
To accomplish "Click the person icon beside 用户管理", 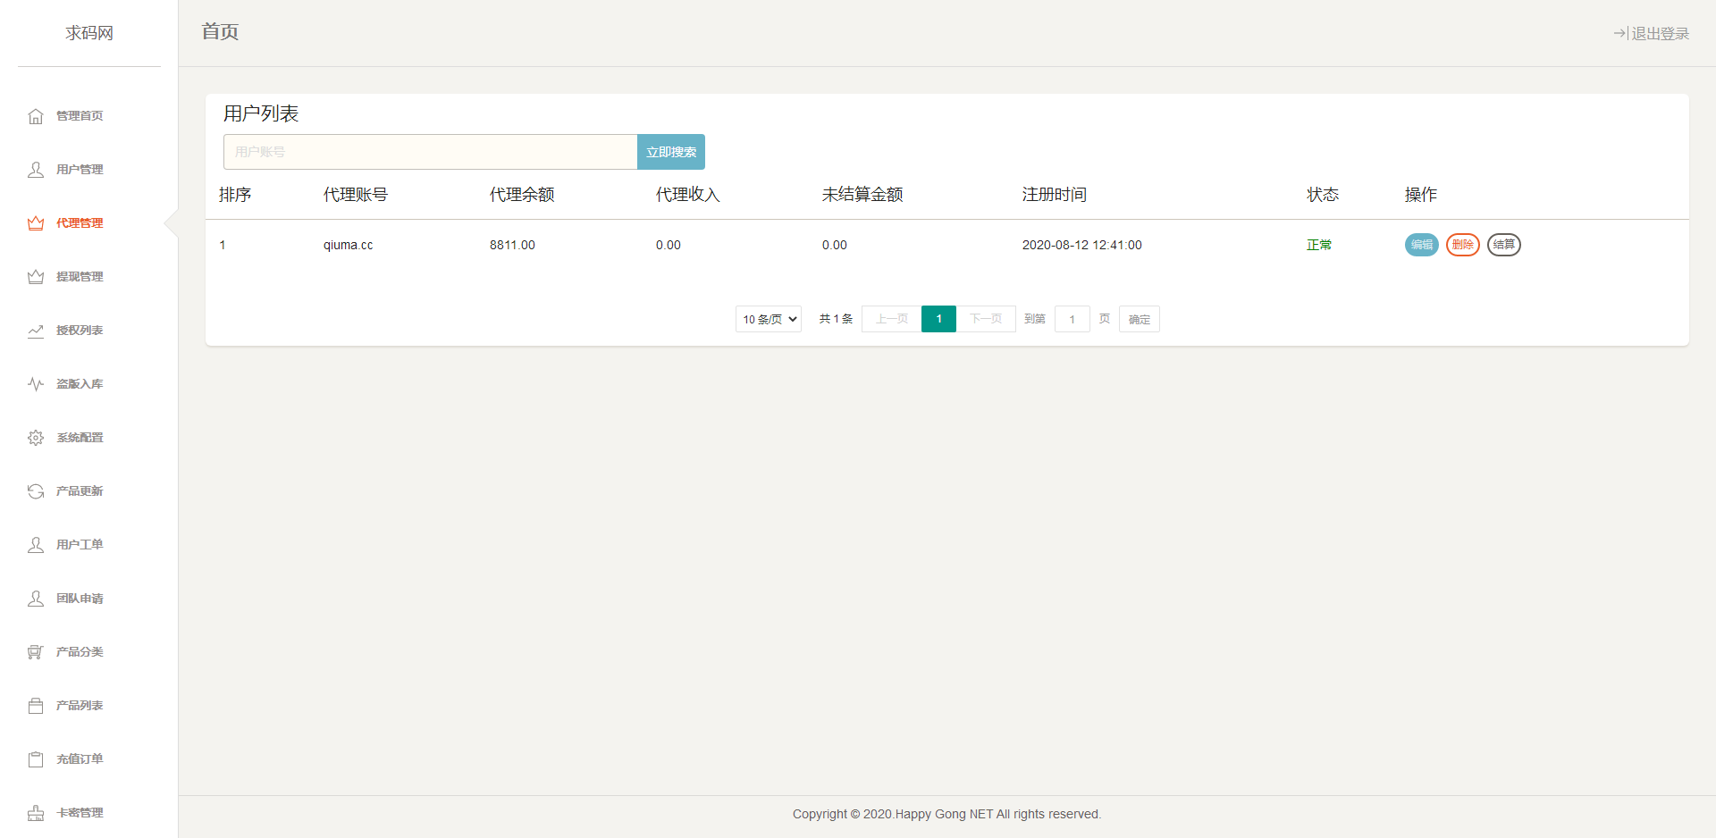I will [36, 170].
